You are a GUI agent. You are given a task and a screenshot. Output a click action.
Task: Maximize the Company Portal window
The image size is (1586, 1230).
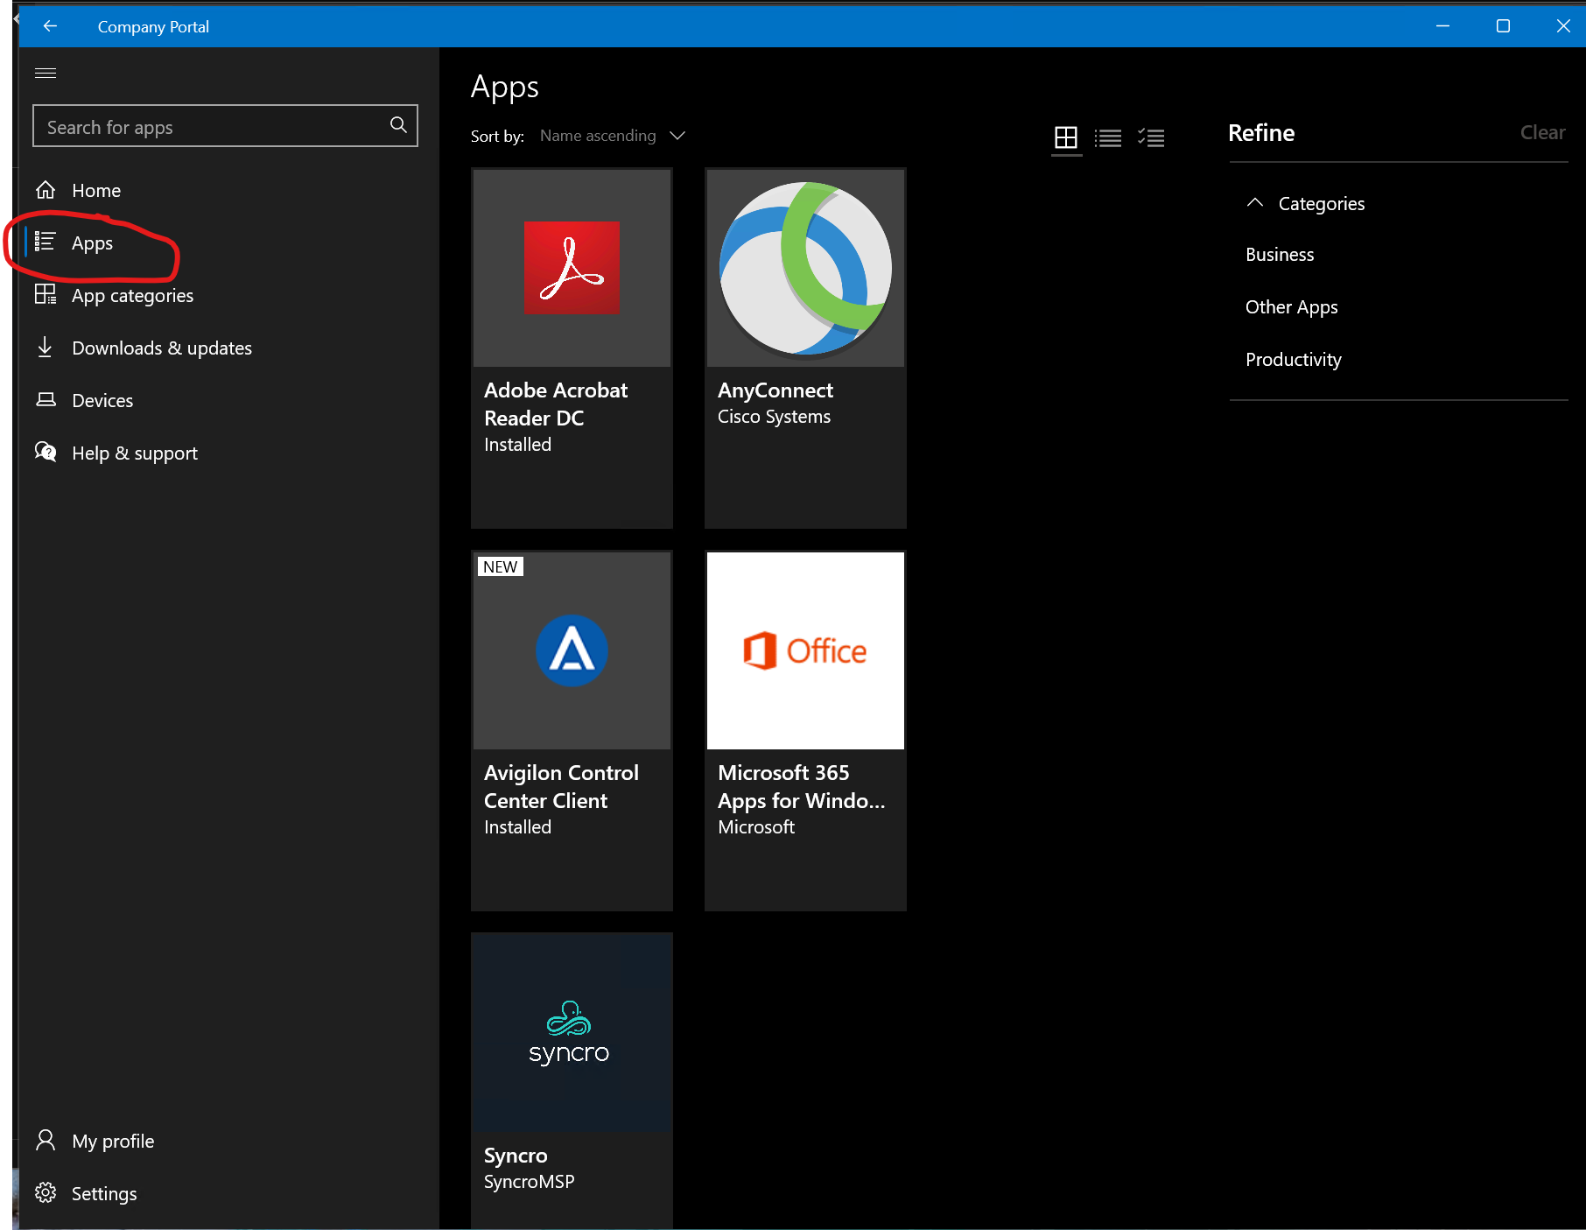(1503, 26)
